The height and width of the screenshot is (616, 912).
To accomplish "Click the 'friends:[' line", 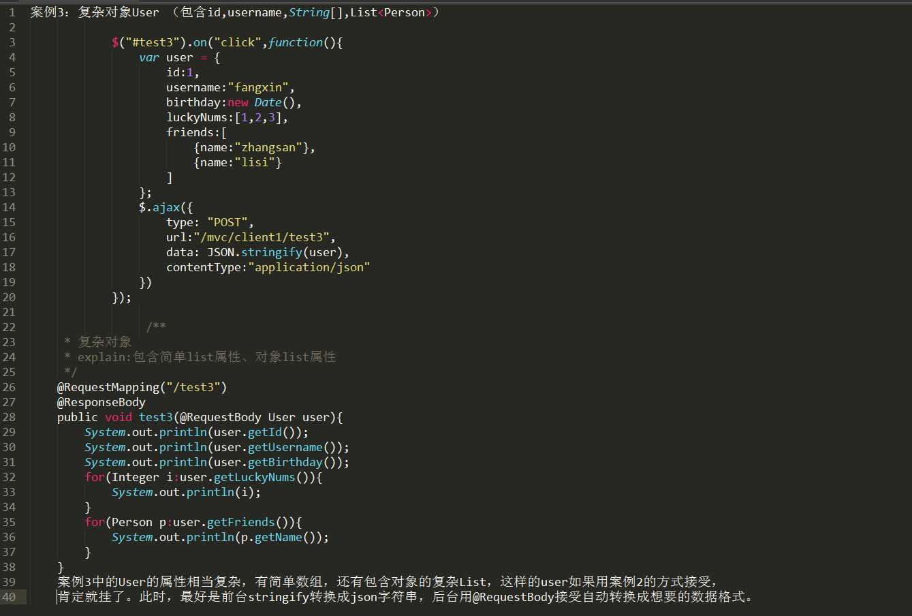I will [196, 132].
